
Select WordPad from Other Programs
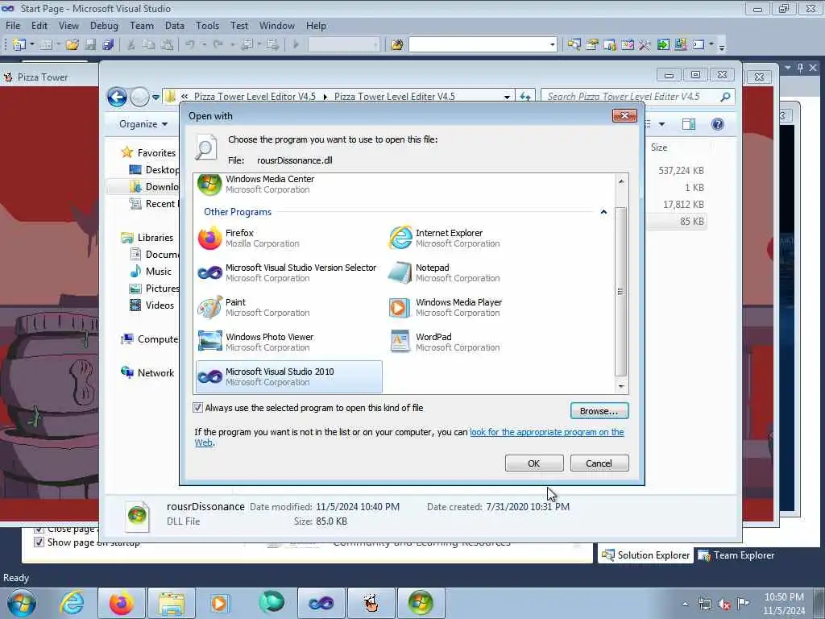(479, 342)
